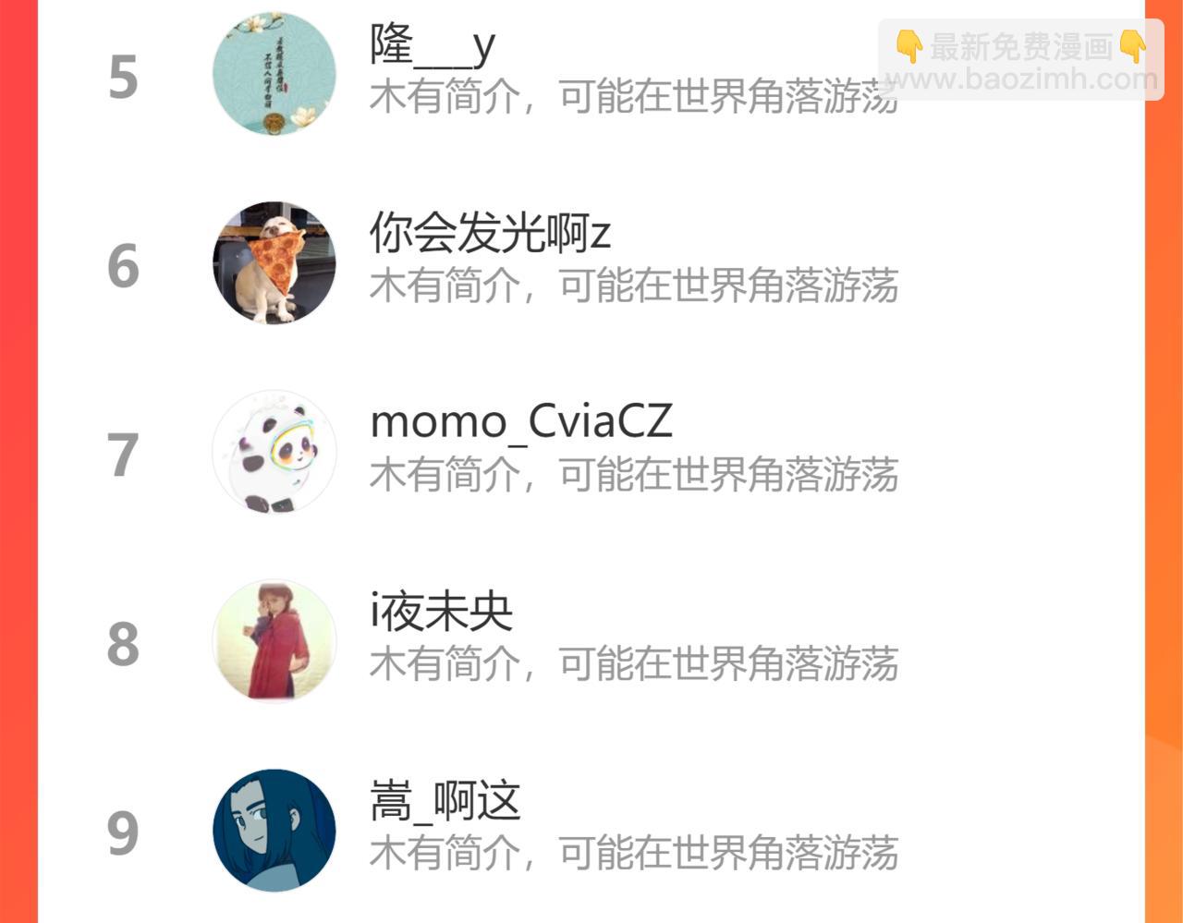Viewport: 1183px width, 923px height.
Task: Open the avatar of user 隆___y
Action: coord(274,74)
